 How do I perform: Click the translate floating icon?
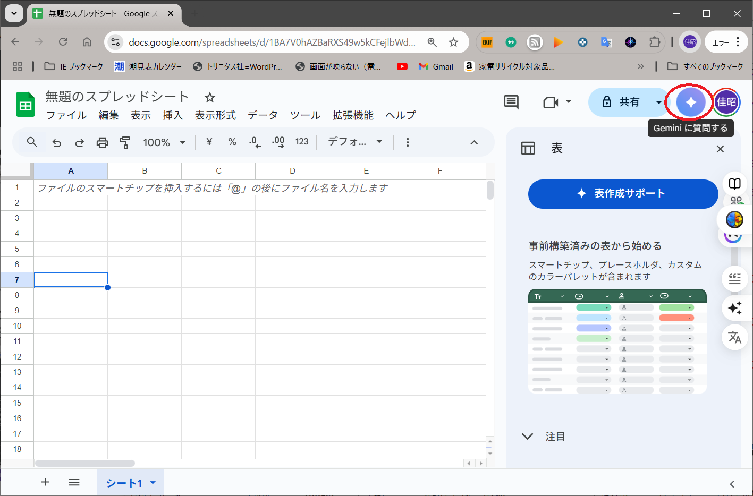(x=735, y=337)
